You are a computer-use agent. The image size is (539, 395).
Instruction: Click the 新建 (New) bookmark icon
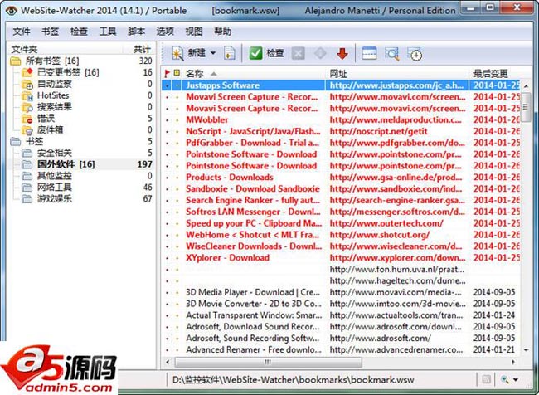(x=177, y=53)
